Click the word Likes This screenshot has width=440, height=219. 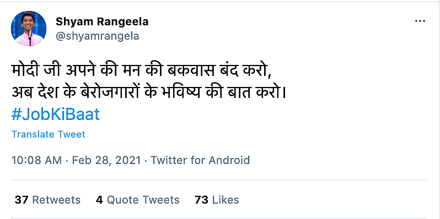(226, 200)
